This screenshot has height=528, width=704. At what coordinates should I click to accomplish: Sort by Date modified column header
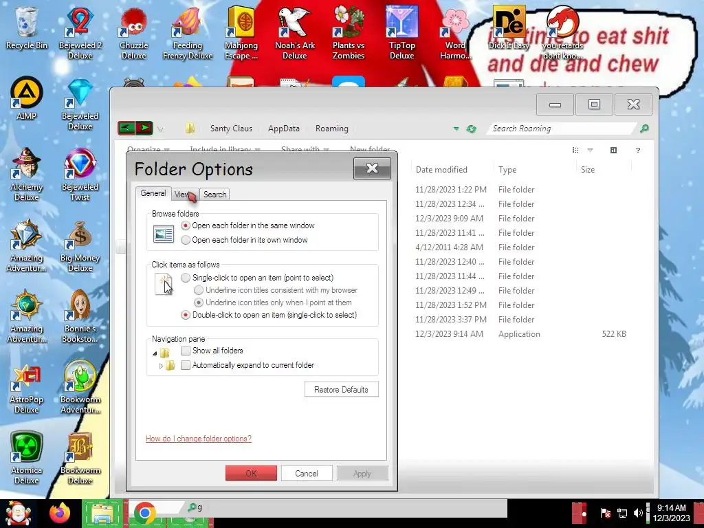click(x=441, y=169)
